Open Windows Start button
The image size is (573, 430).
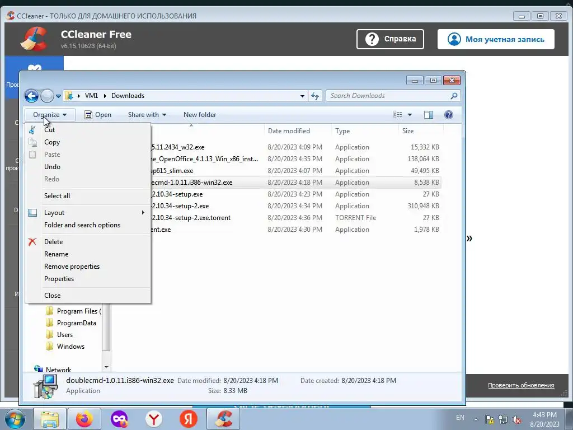click(x=15, y=419)
